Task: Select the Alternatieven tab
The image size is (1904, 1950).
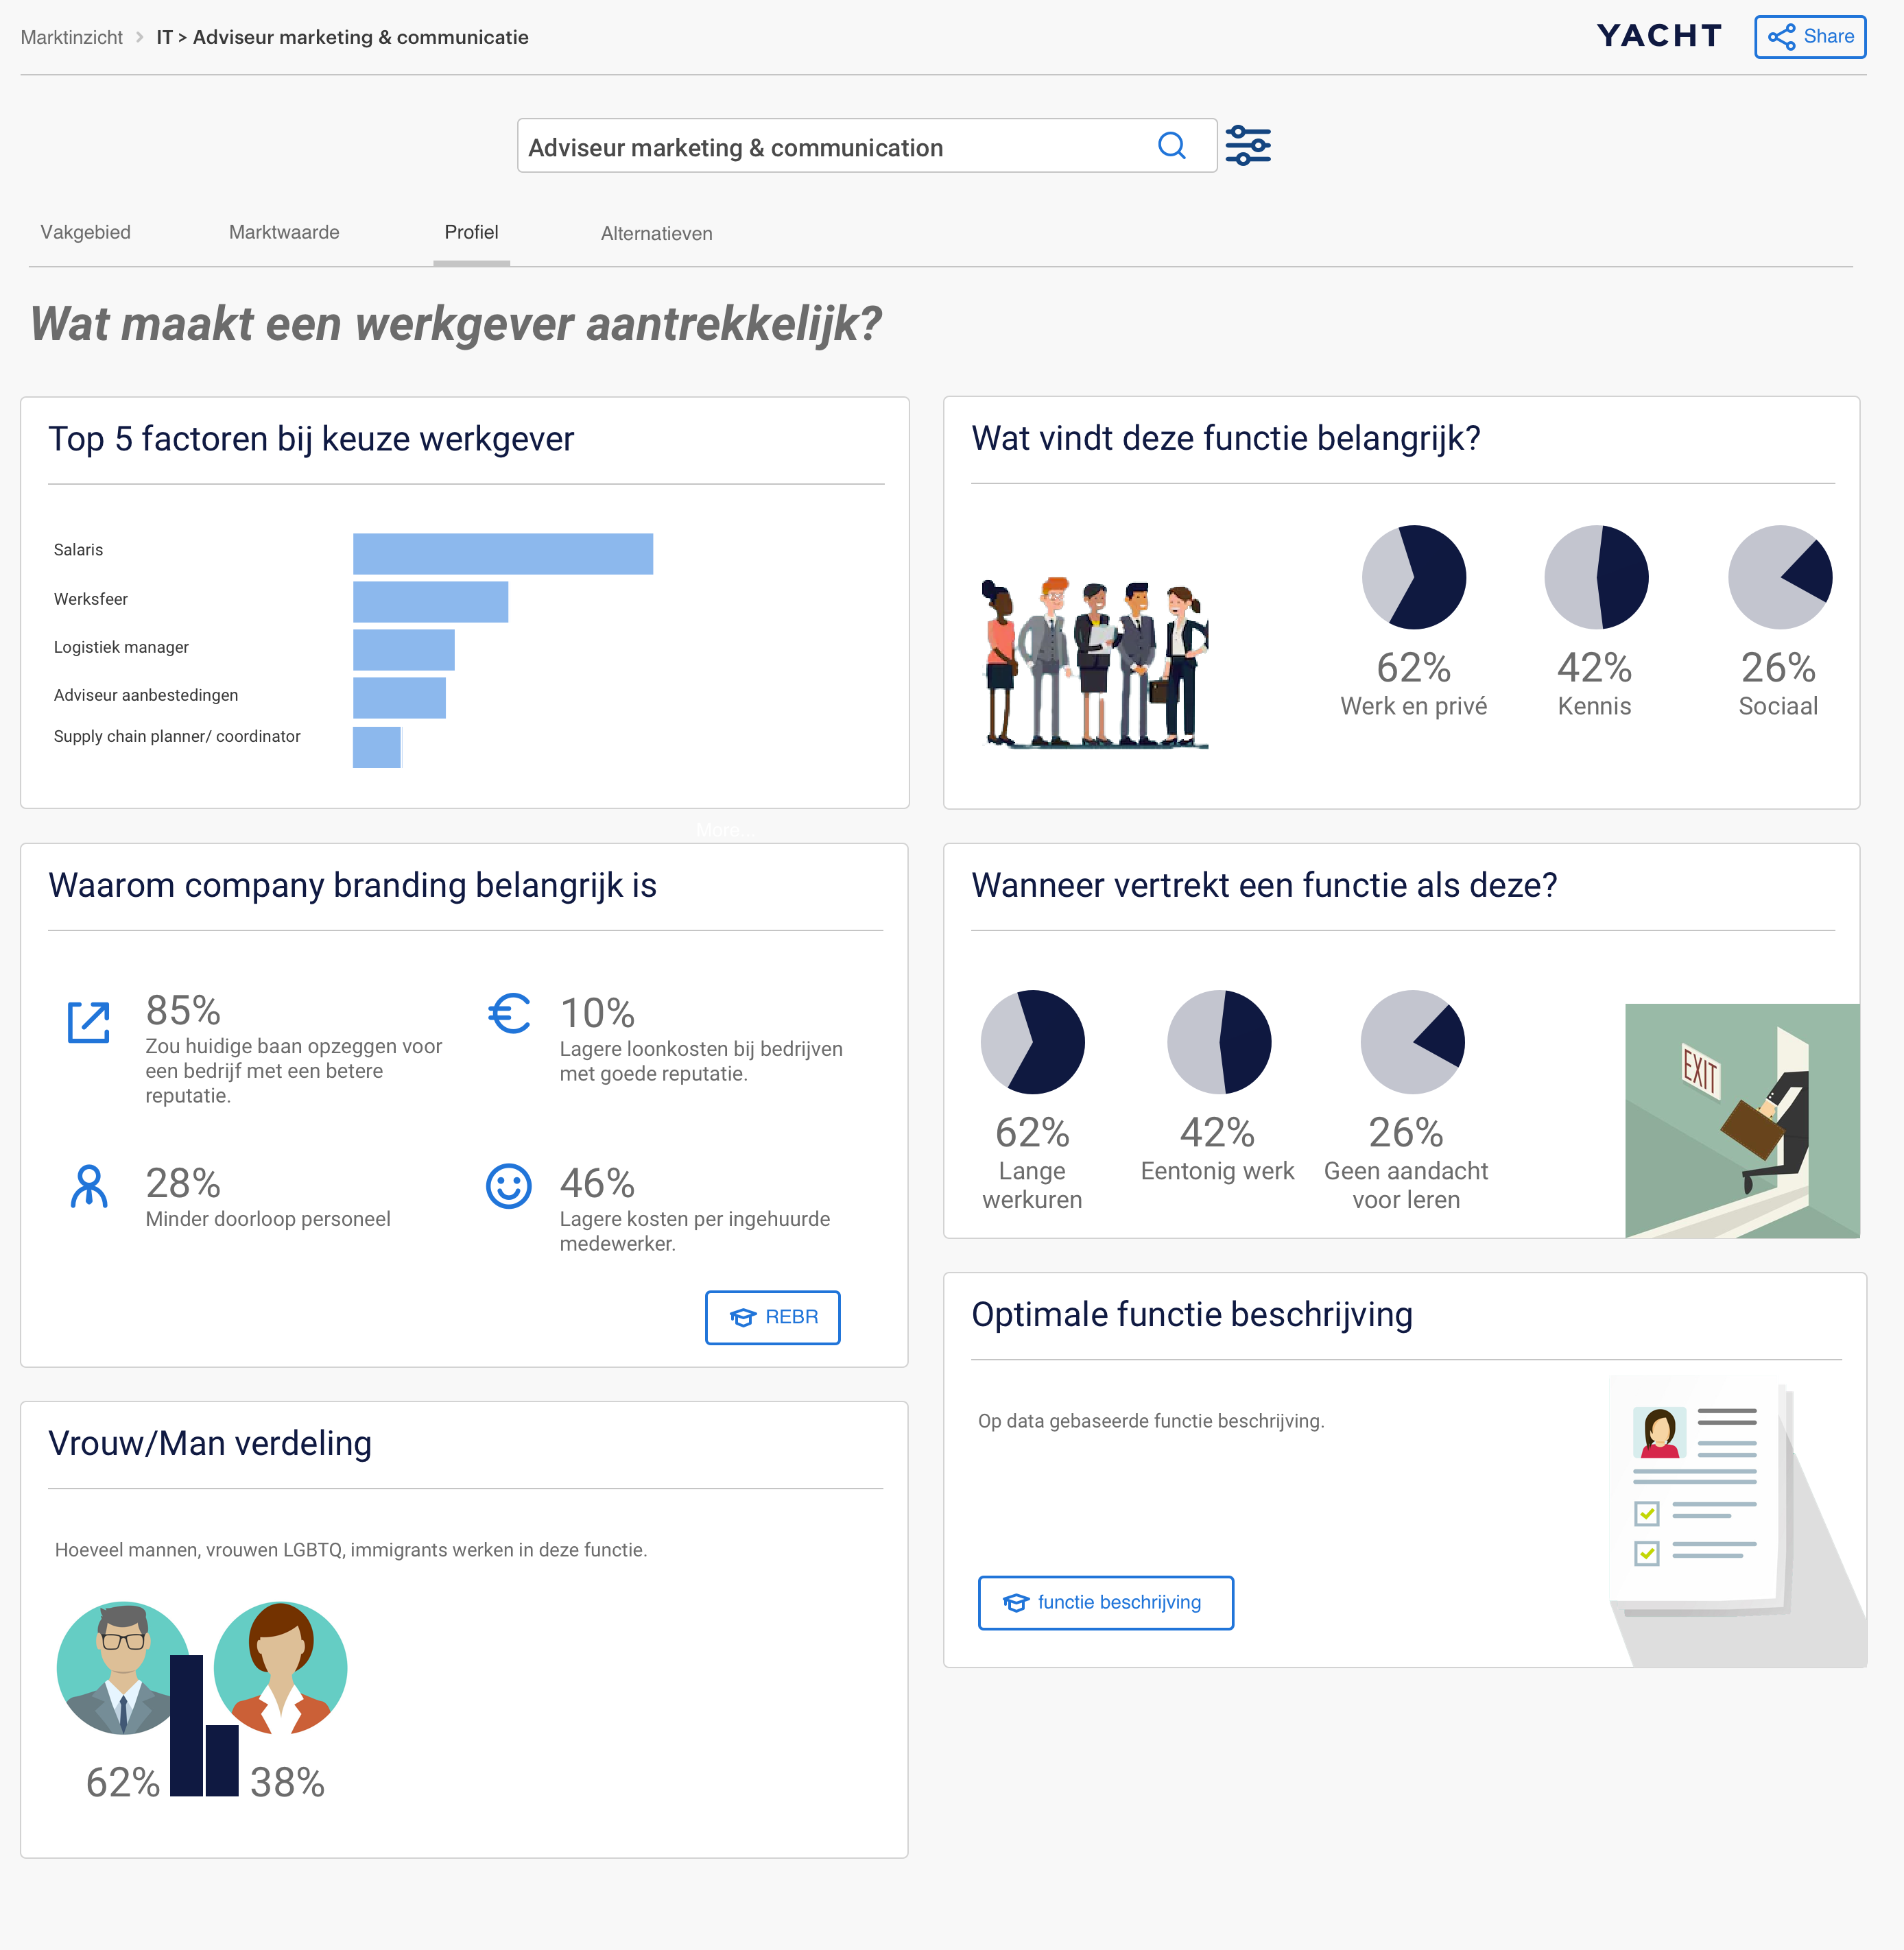Action: [656, 233]
